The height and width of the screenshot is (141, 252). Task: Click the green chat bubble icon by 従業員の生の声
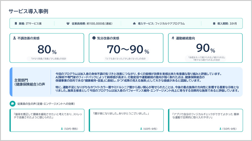tap(12, 104)
